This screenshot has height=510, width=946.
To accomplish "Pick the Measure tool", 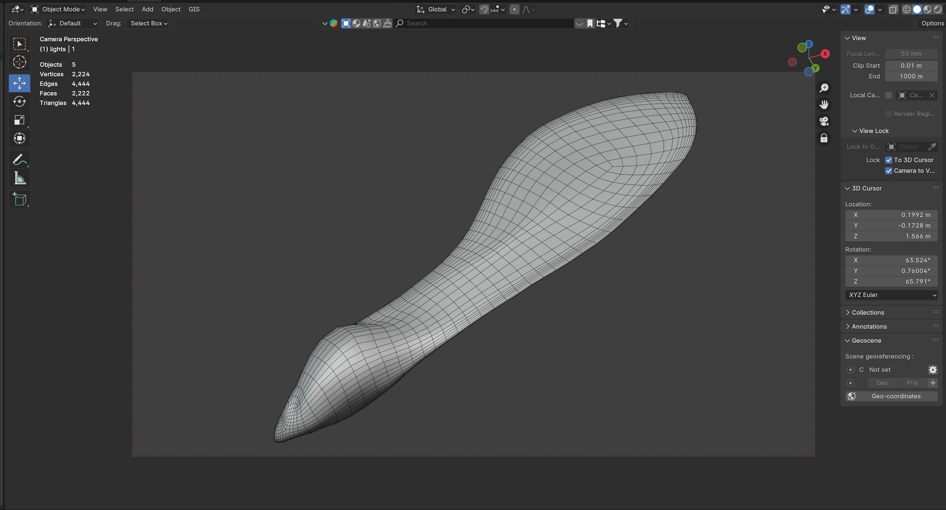I will pyautogui.click(x=19, y=179).
